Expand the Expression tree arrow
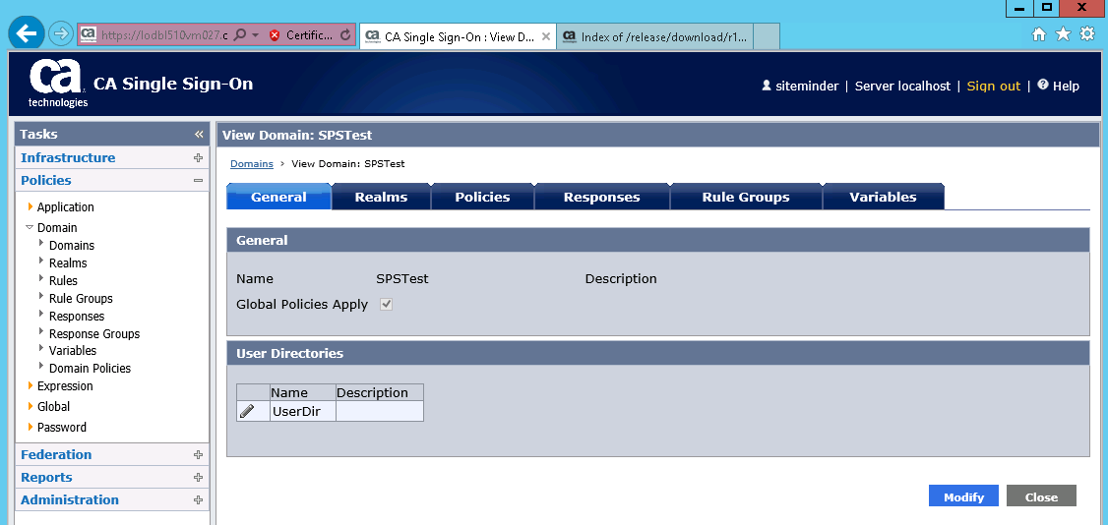The height and width of the screenshot is (525, 1108). (x=31, y=385)
